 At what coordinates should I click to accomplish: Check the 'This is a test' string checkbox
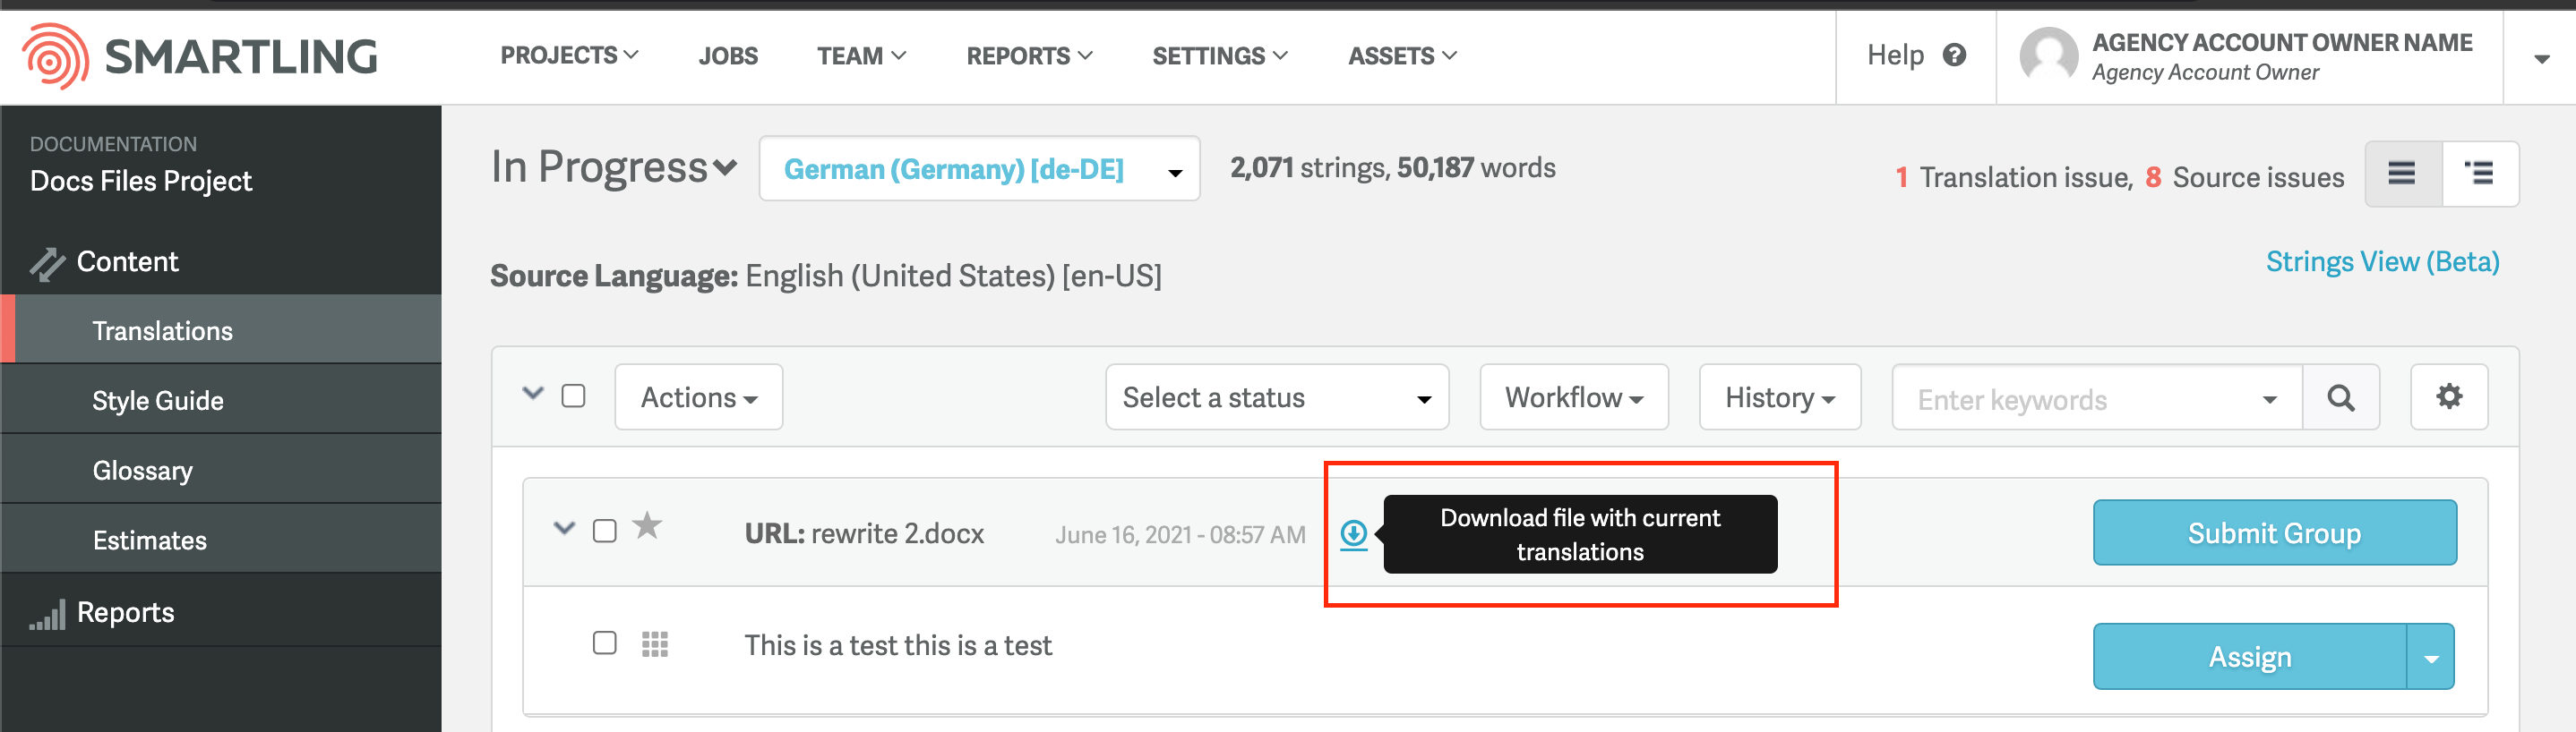[x=604, y=643]
